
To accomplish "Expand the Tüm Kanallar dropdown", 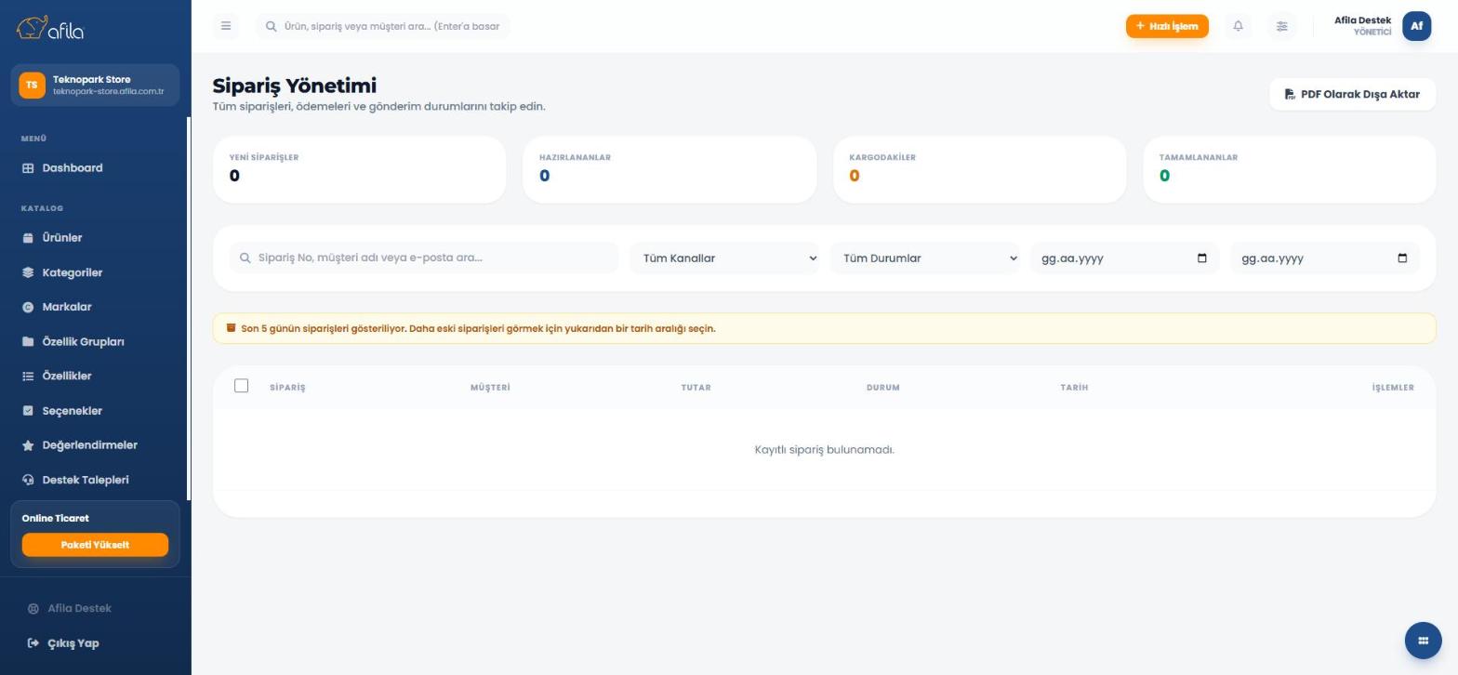I will point(725,258).
